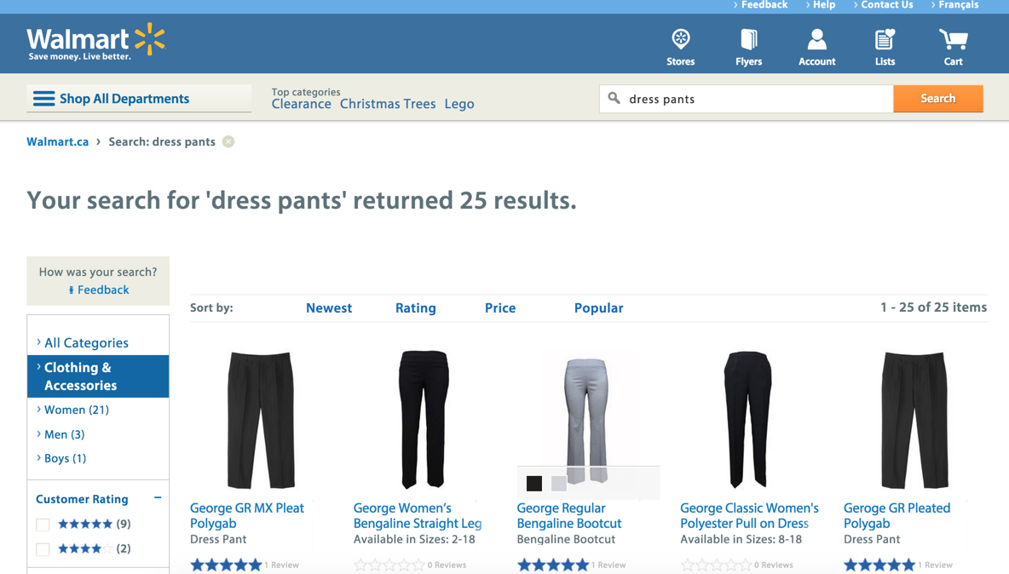This screenshot has height=574, width=1009.
Task: Open Geroge GR Pleated Polygab title link
Action: (897, 515)
